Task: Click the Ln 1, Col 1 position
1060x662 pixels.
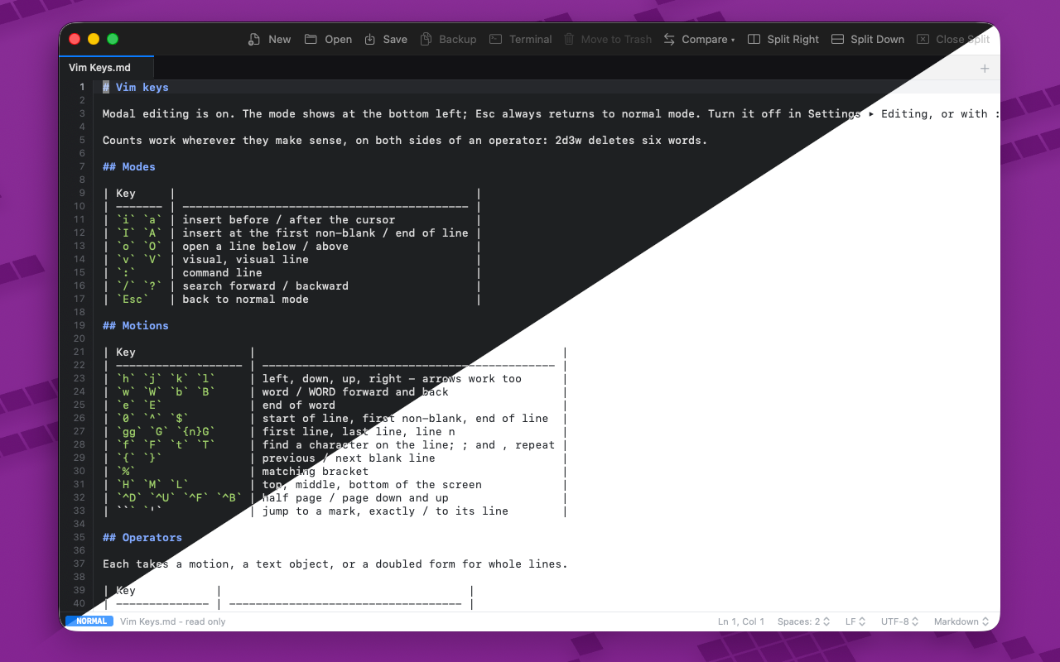Action: 741,621
